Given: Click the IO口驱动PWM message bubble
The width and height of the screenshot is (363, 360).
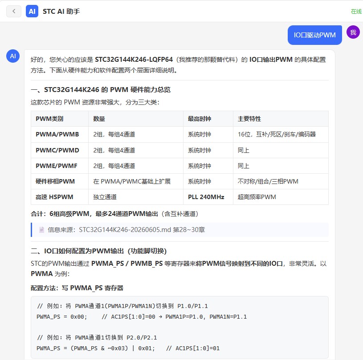Looking at the screenshot, I should point(314,35).
